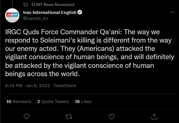The width and height of the screenshot is (179, 123).
Task: Open the share tweet icon
Action: (154, 117)
